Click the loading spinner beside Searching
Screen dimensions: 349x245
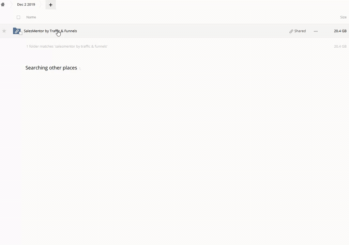coord(80,68)
